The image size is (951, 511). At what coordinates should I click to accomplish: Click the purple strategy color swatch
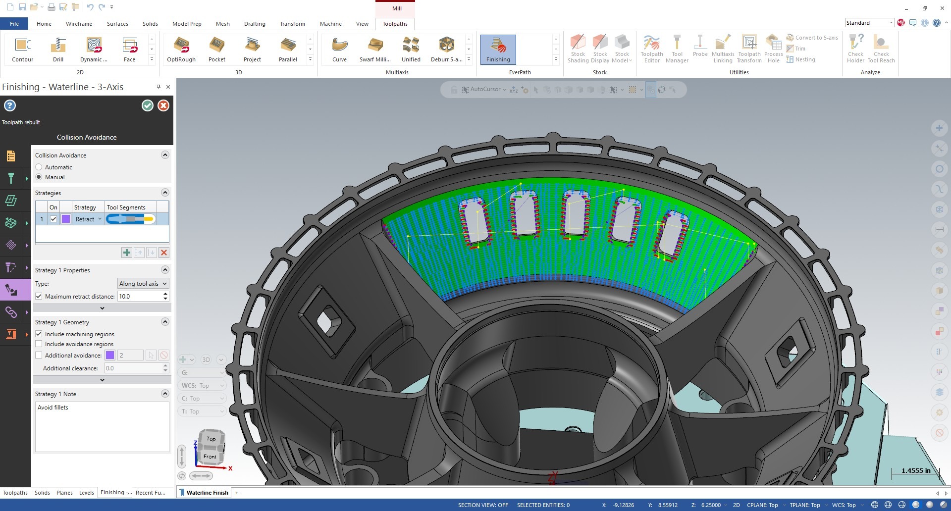(x=66, y=219)
